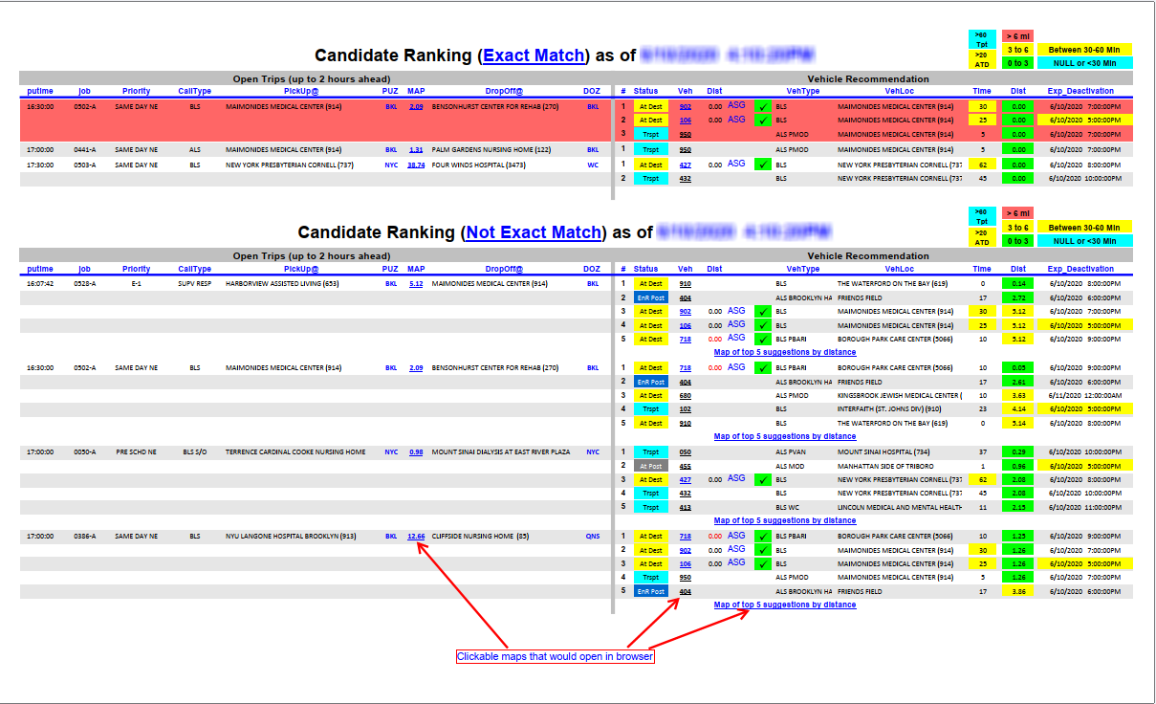This screenshot has width=1156, height=704.
Task: Open top 5 suggestions map for Not Exact 0502-A
Action: click(785, 436)
